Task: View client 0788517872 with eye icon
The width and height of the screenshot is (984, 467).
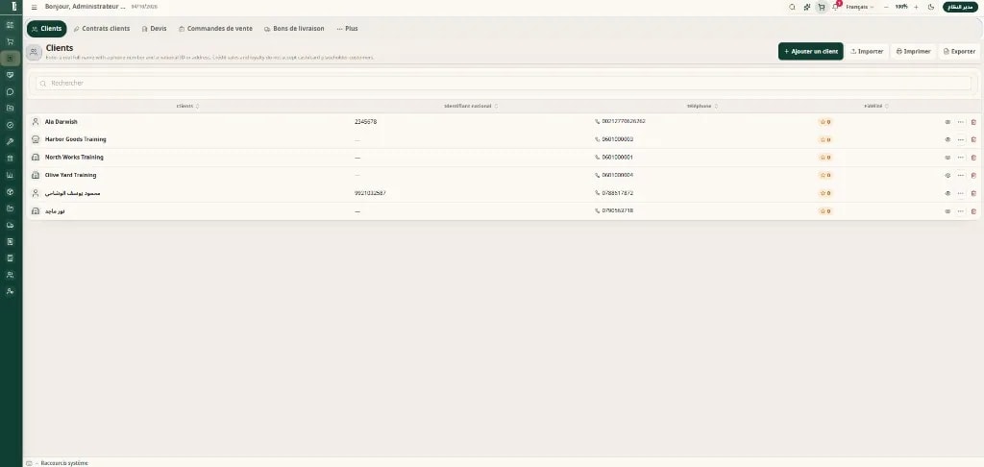Action: coord(947,193)
